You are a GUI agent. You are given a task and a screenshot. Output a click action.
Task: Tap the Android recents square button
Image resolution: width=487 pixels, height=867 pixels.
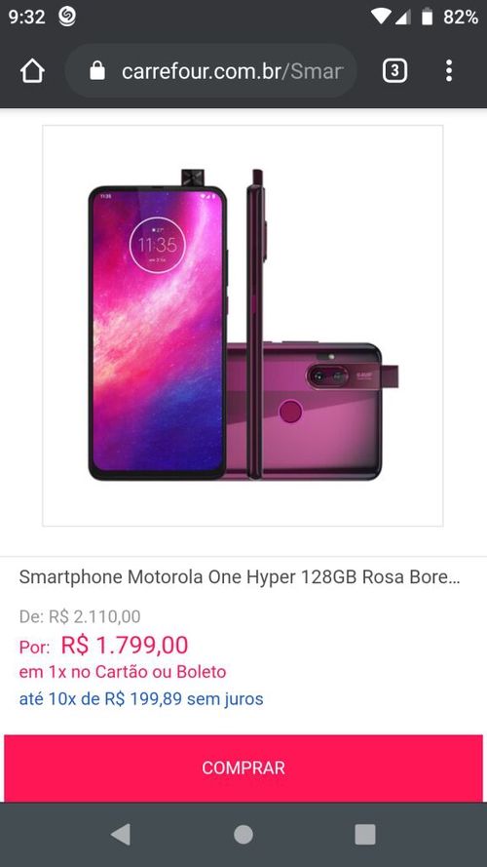pyautogui.click(x=365, y=835)
